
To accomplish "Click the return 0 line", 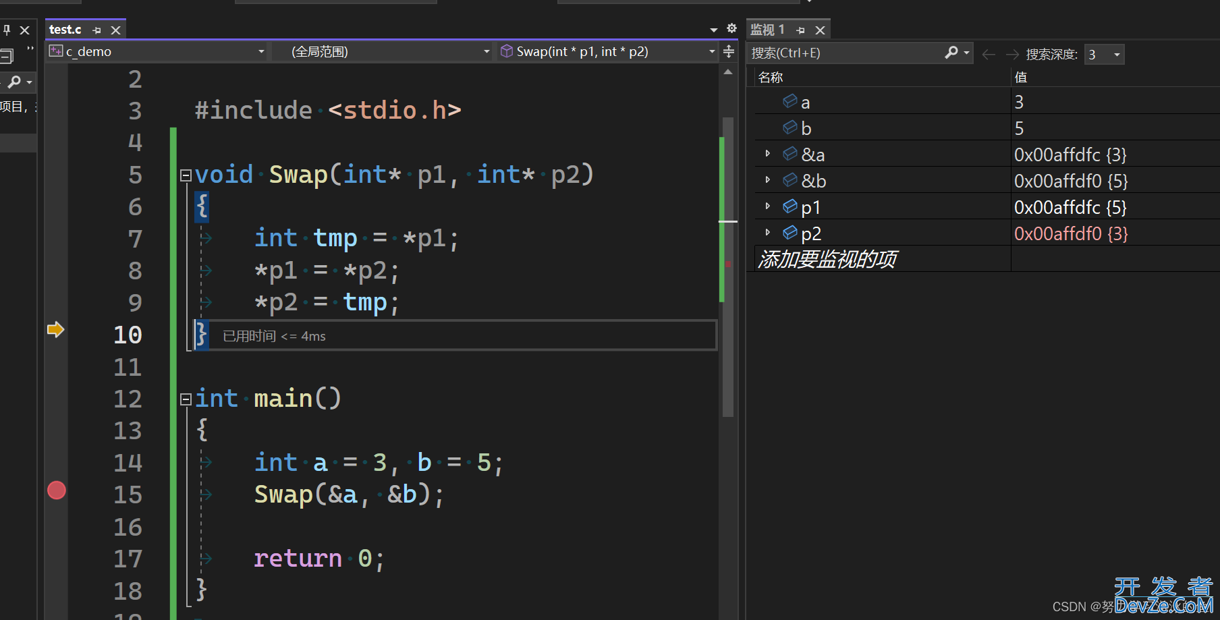I will [319, 559].
